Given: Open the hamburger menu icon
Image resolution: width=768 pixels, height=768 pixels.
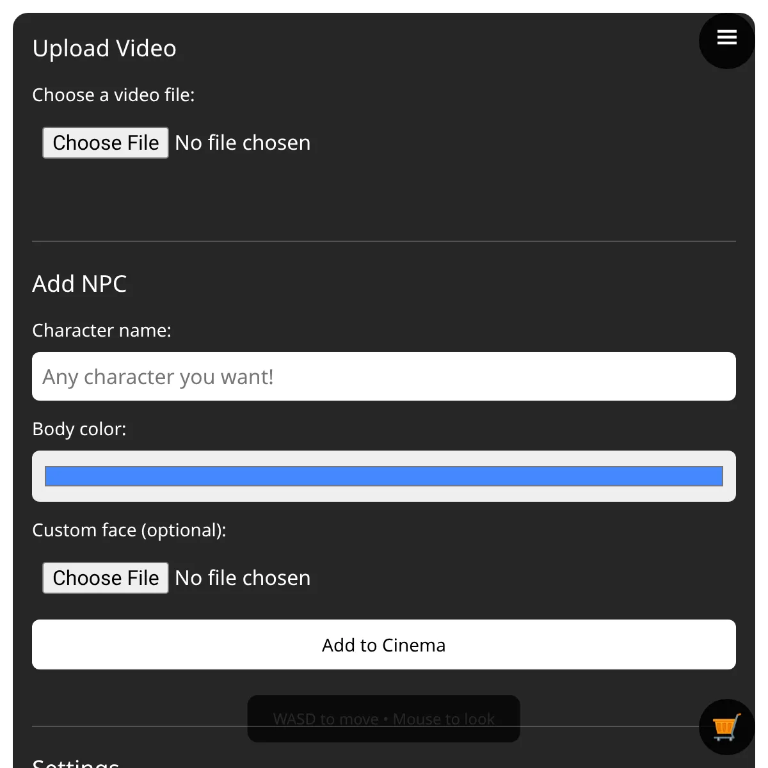Looking at the screenshot, I should point(726,38).
